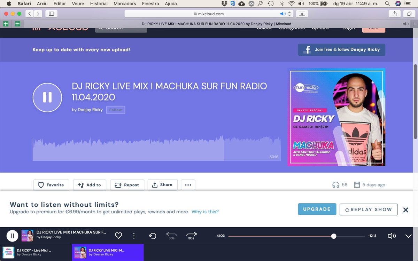The image size is (418, 261).
Task: Open the first pinned green tab
Action: (6, 24)
